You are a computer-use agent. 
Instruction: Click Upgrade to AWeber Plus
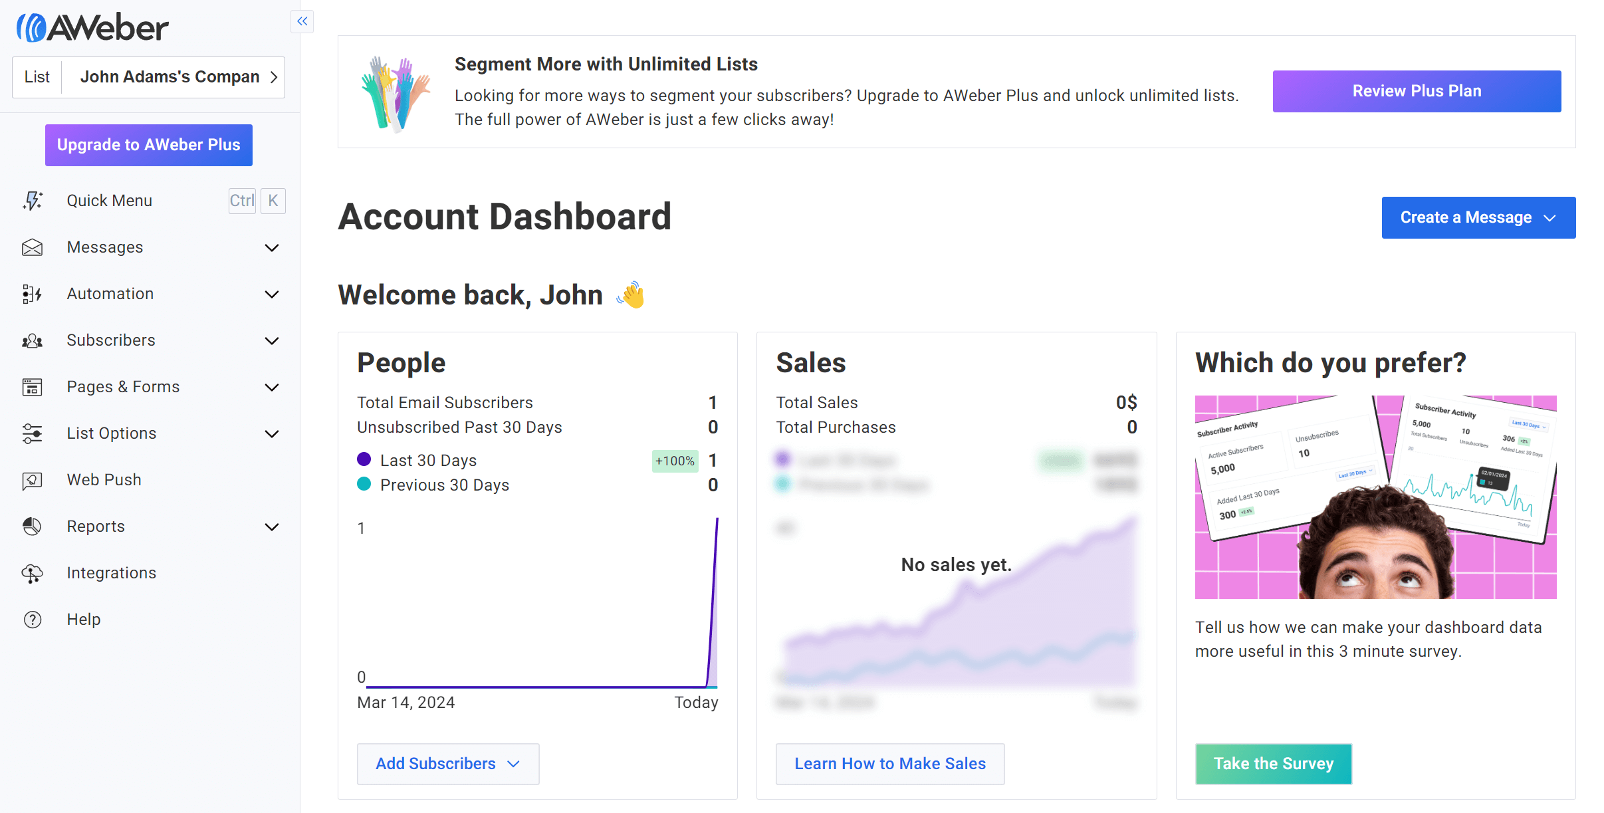click(148, 145)
